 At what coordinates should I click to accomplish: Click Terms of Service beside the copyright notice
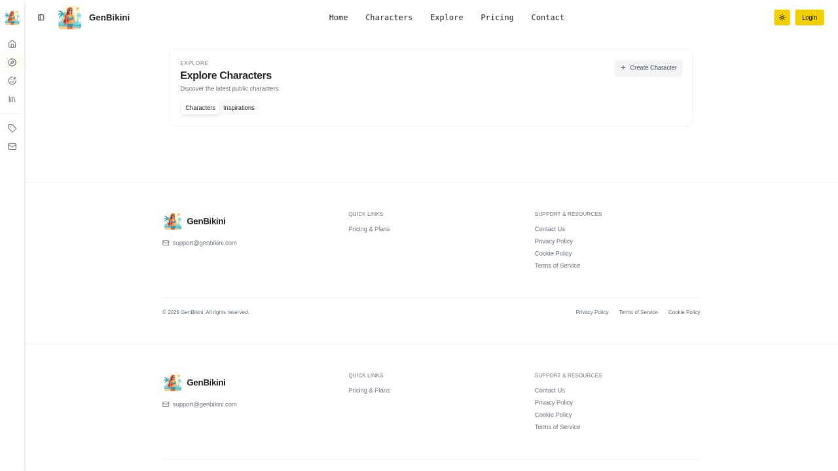pyautogui.click(x=638, y=312)
